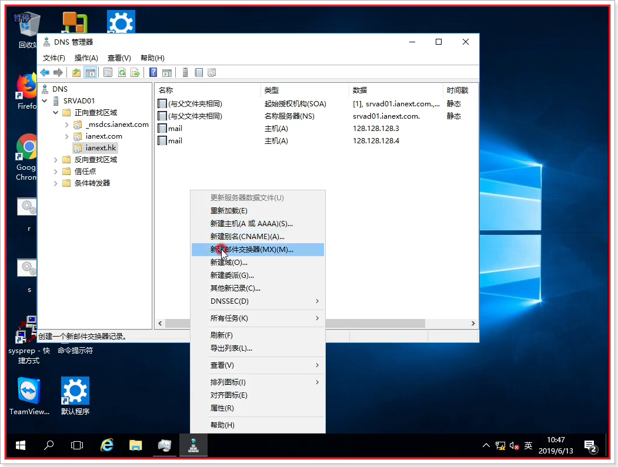The image size is (618, 467).
Task: Click the 类型 column header
Action: tap(305, 90)
